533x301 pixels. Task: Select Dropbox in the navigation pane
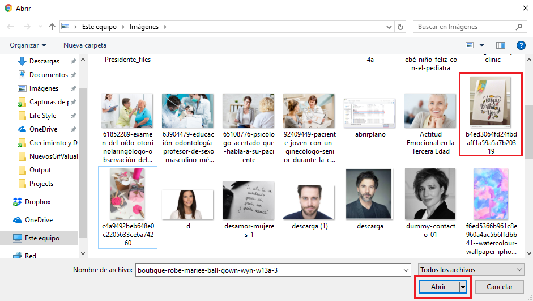click(x=37, y=202)
